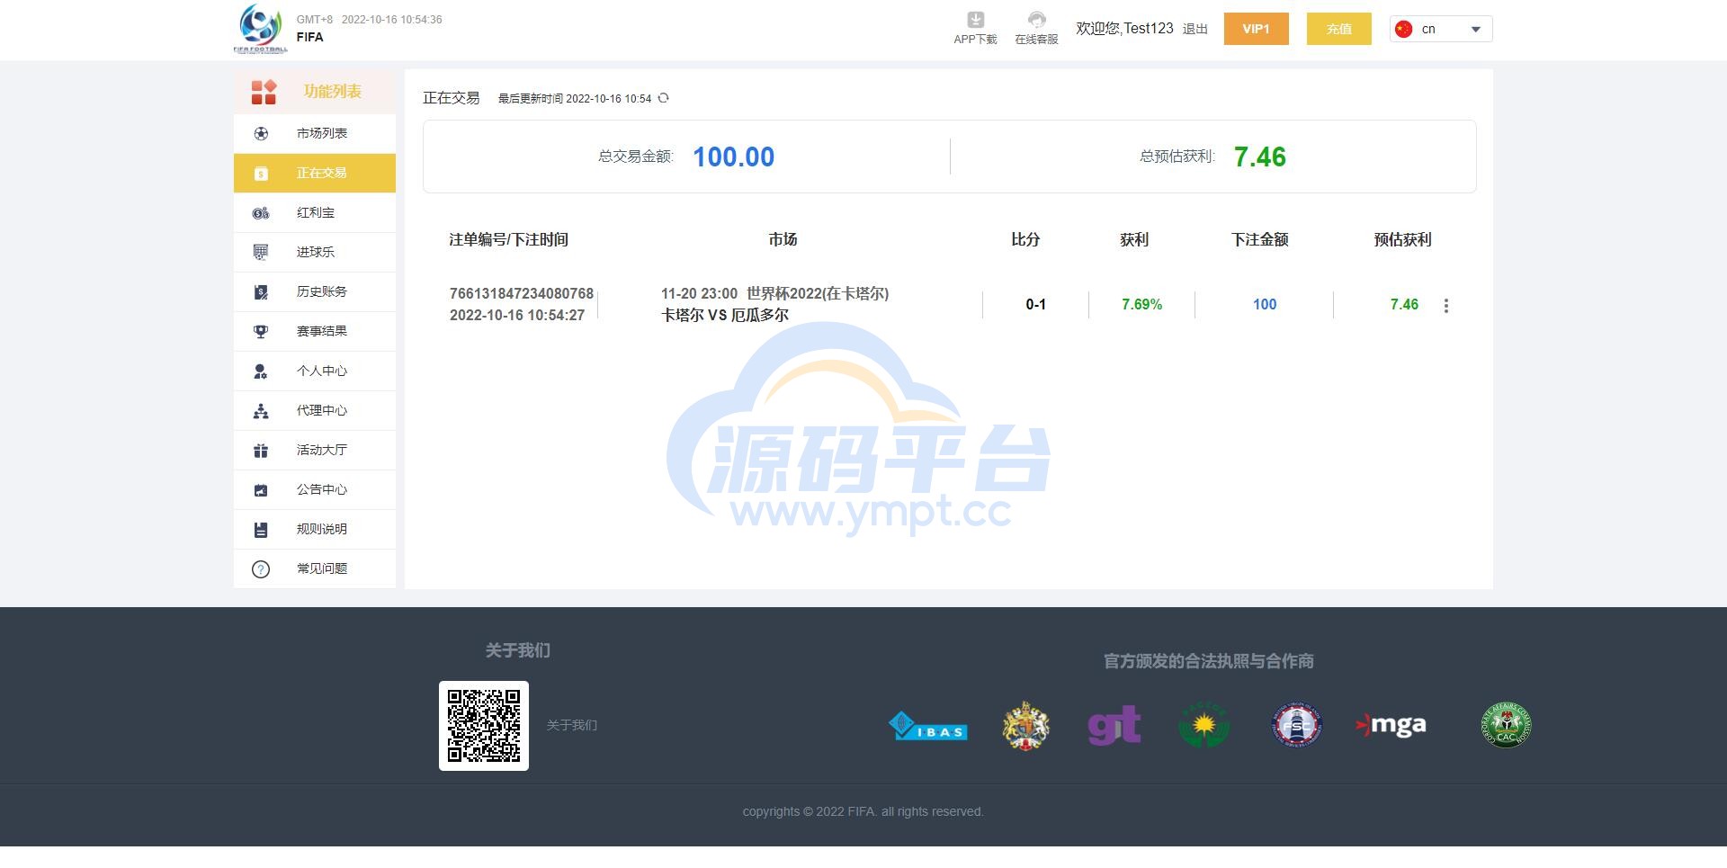Click the FSC round badge logo
Viewport: 1727px width, 868px height.
click(1296, 726)
